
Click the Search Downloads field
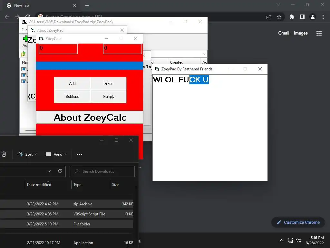pos(102,171)
